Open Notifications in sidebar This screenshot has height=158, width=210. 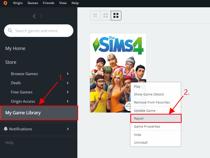[21, 129]
